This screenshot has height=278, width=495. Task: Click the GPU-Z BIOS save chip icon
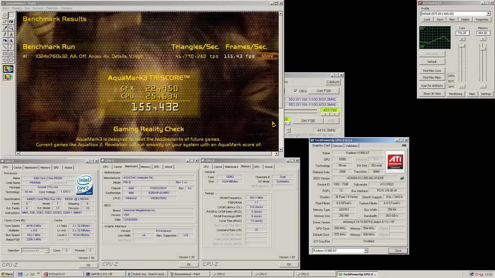click(402, 178)
